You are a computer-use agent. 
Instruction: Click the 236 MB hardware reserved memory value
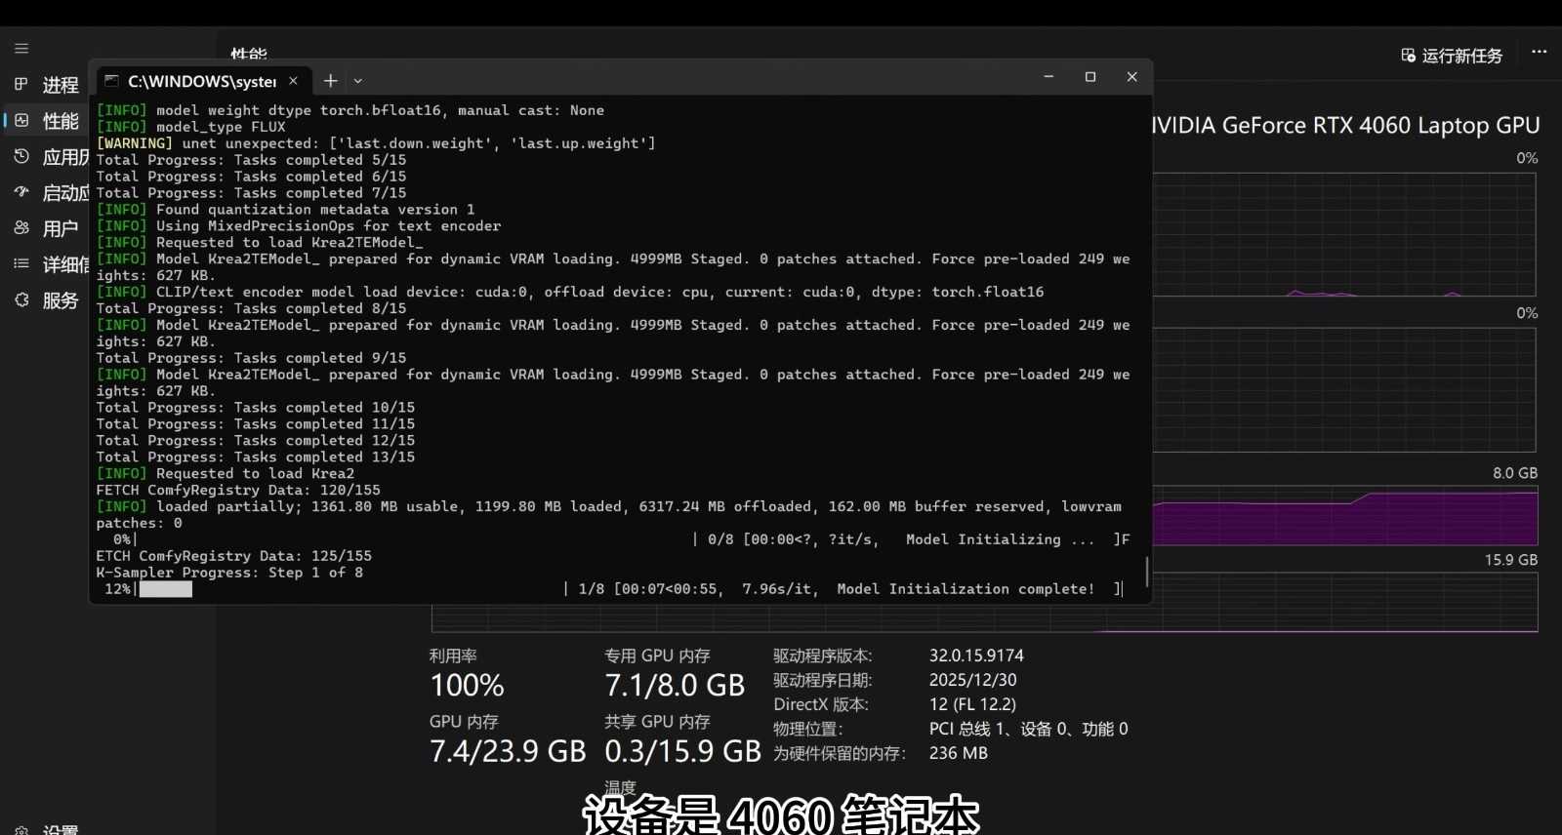(958, 753)
